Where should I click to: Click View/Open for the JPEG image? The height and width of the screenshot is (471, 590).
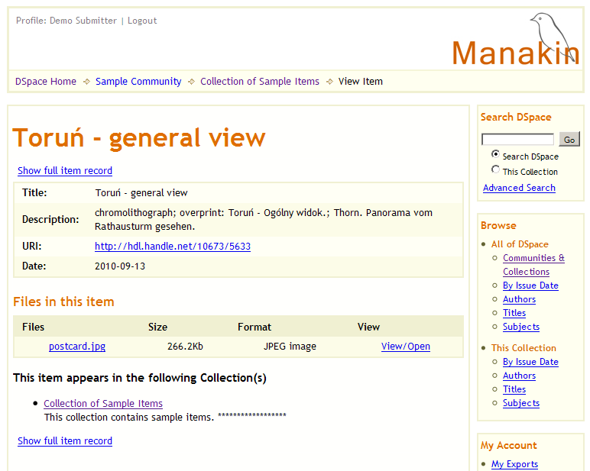[406, 347]
